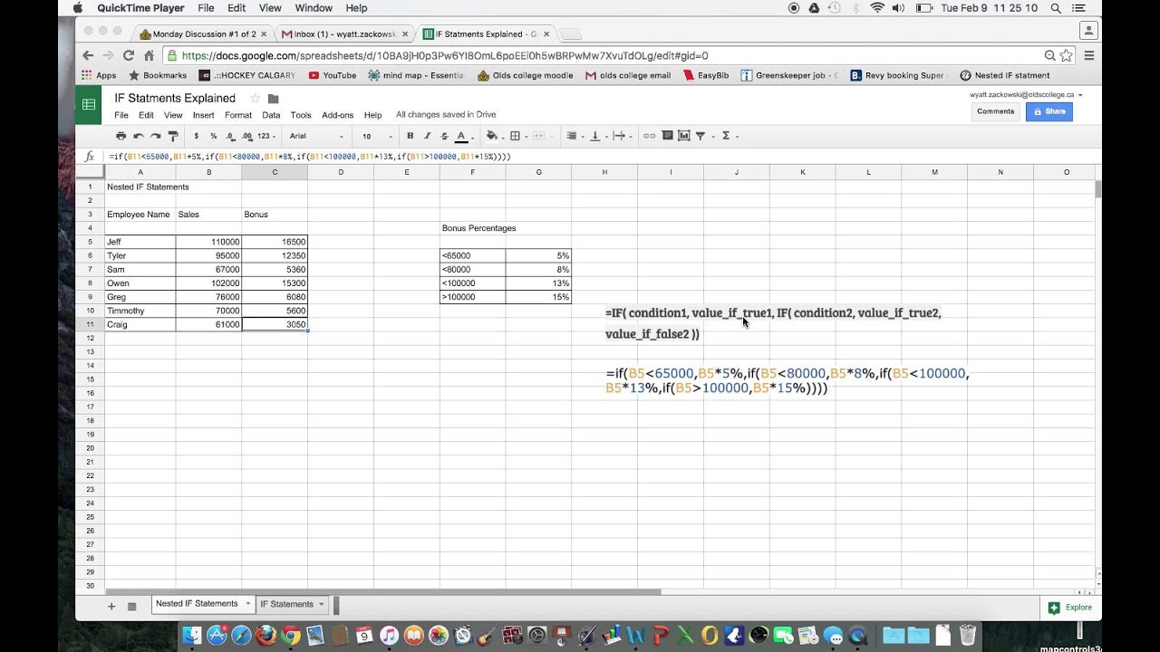The image size is (1160, 652).
Task: Redo action using toolbar arrow
Action: pos(155,136)
